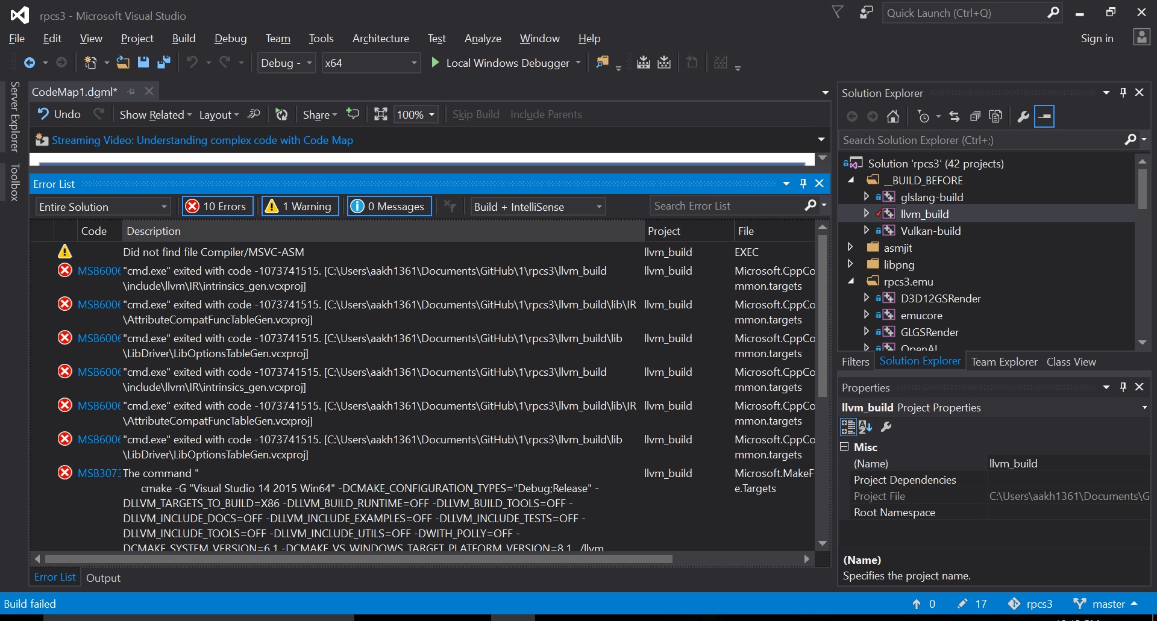Viewport: 1157px width, 621px height.
Task: Start Local Windows Debugger with play icon
Action: pyautogui.click(x=435, y=63)
